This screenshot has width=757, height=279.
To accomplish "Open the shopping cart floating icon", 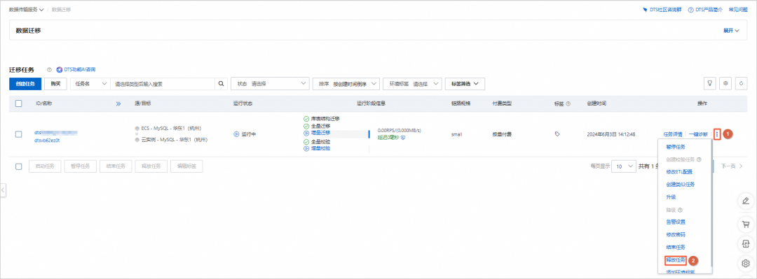I will point(745,224).
